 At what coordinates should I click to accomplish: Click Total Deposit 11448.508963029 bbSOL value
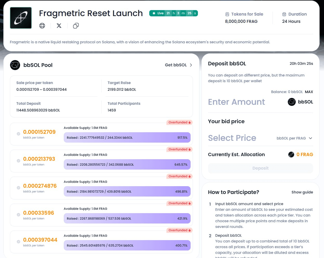(38, 110)
